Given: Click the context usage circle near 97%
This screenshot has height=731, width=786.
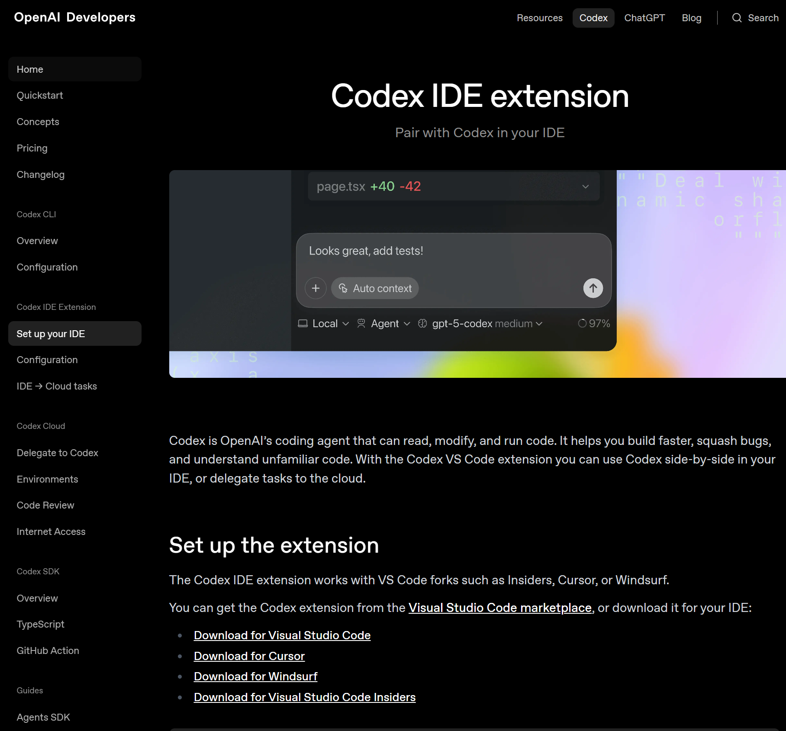Looking at the screenshot, I should (582, 323).
